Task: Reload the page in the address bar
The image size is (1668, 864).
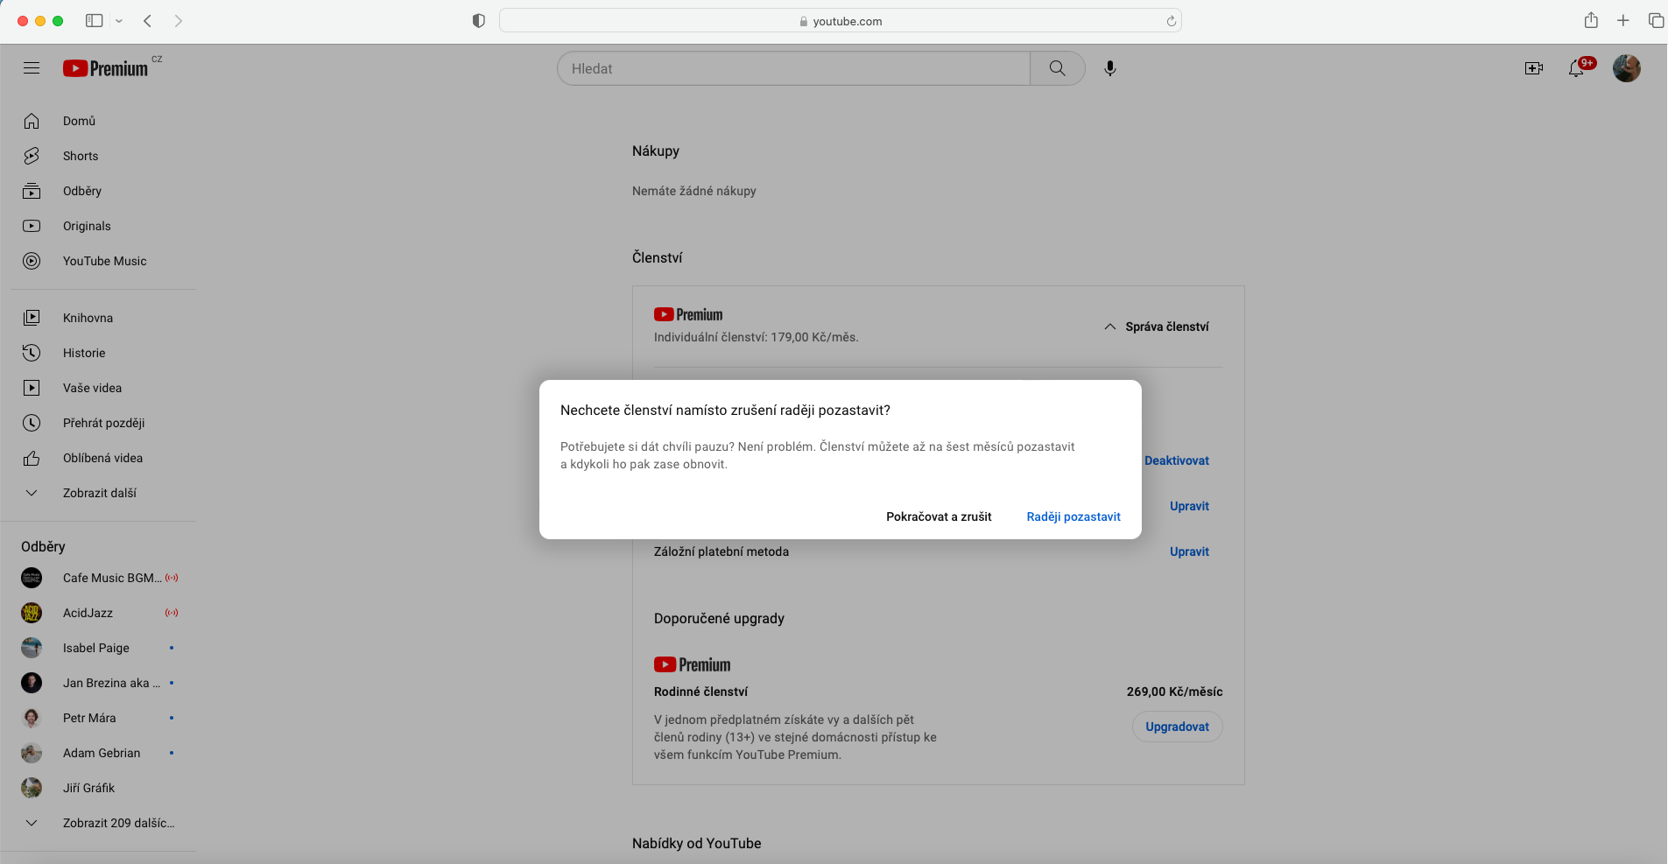Action: click(1171, 21)
